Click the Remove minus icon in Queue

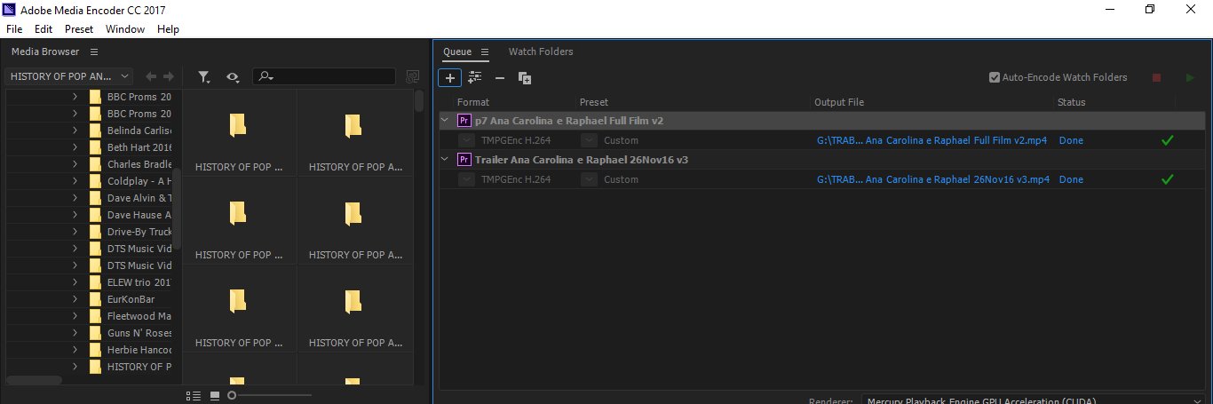coord(500,78)
